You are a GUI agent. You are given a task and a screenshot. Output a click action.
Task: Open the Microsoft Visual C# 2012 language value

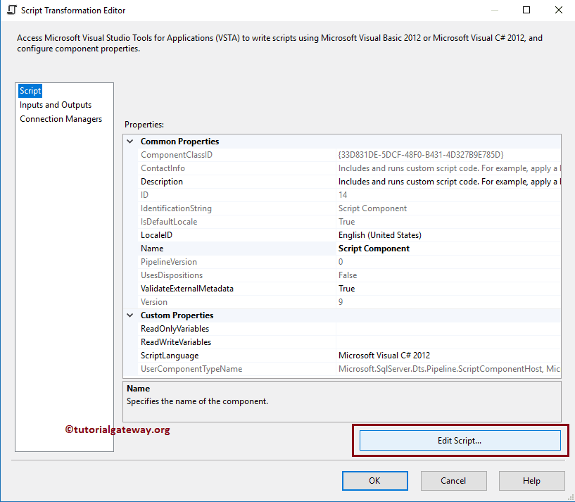pyautogui.click(x=384, y=356)
